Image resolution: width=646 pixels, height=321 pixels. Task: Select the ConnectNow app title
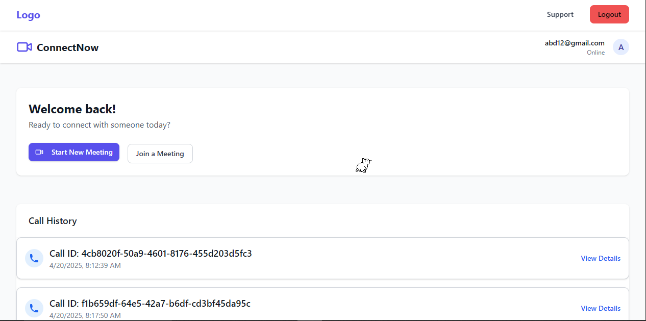(67, 47)
